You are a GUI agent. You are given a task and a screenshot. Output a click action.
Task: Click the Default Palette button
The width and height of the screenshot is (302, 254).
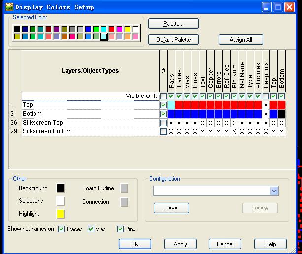[x=173, y=40]
